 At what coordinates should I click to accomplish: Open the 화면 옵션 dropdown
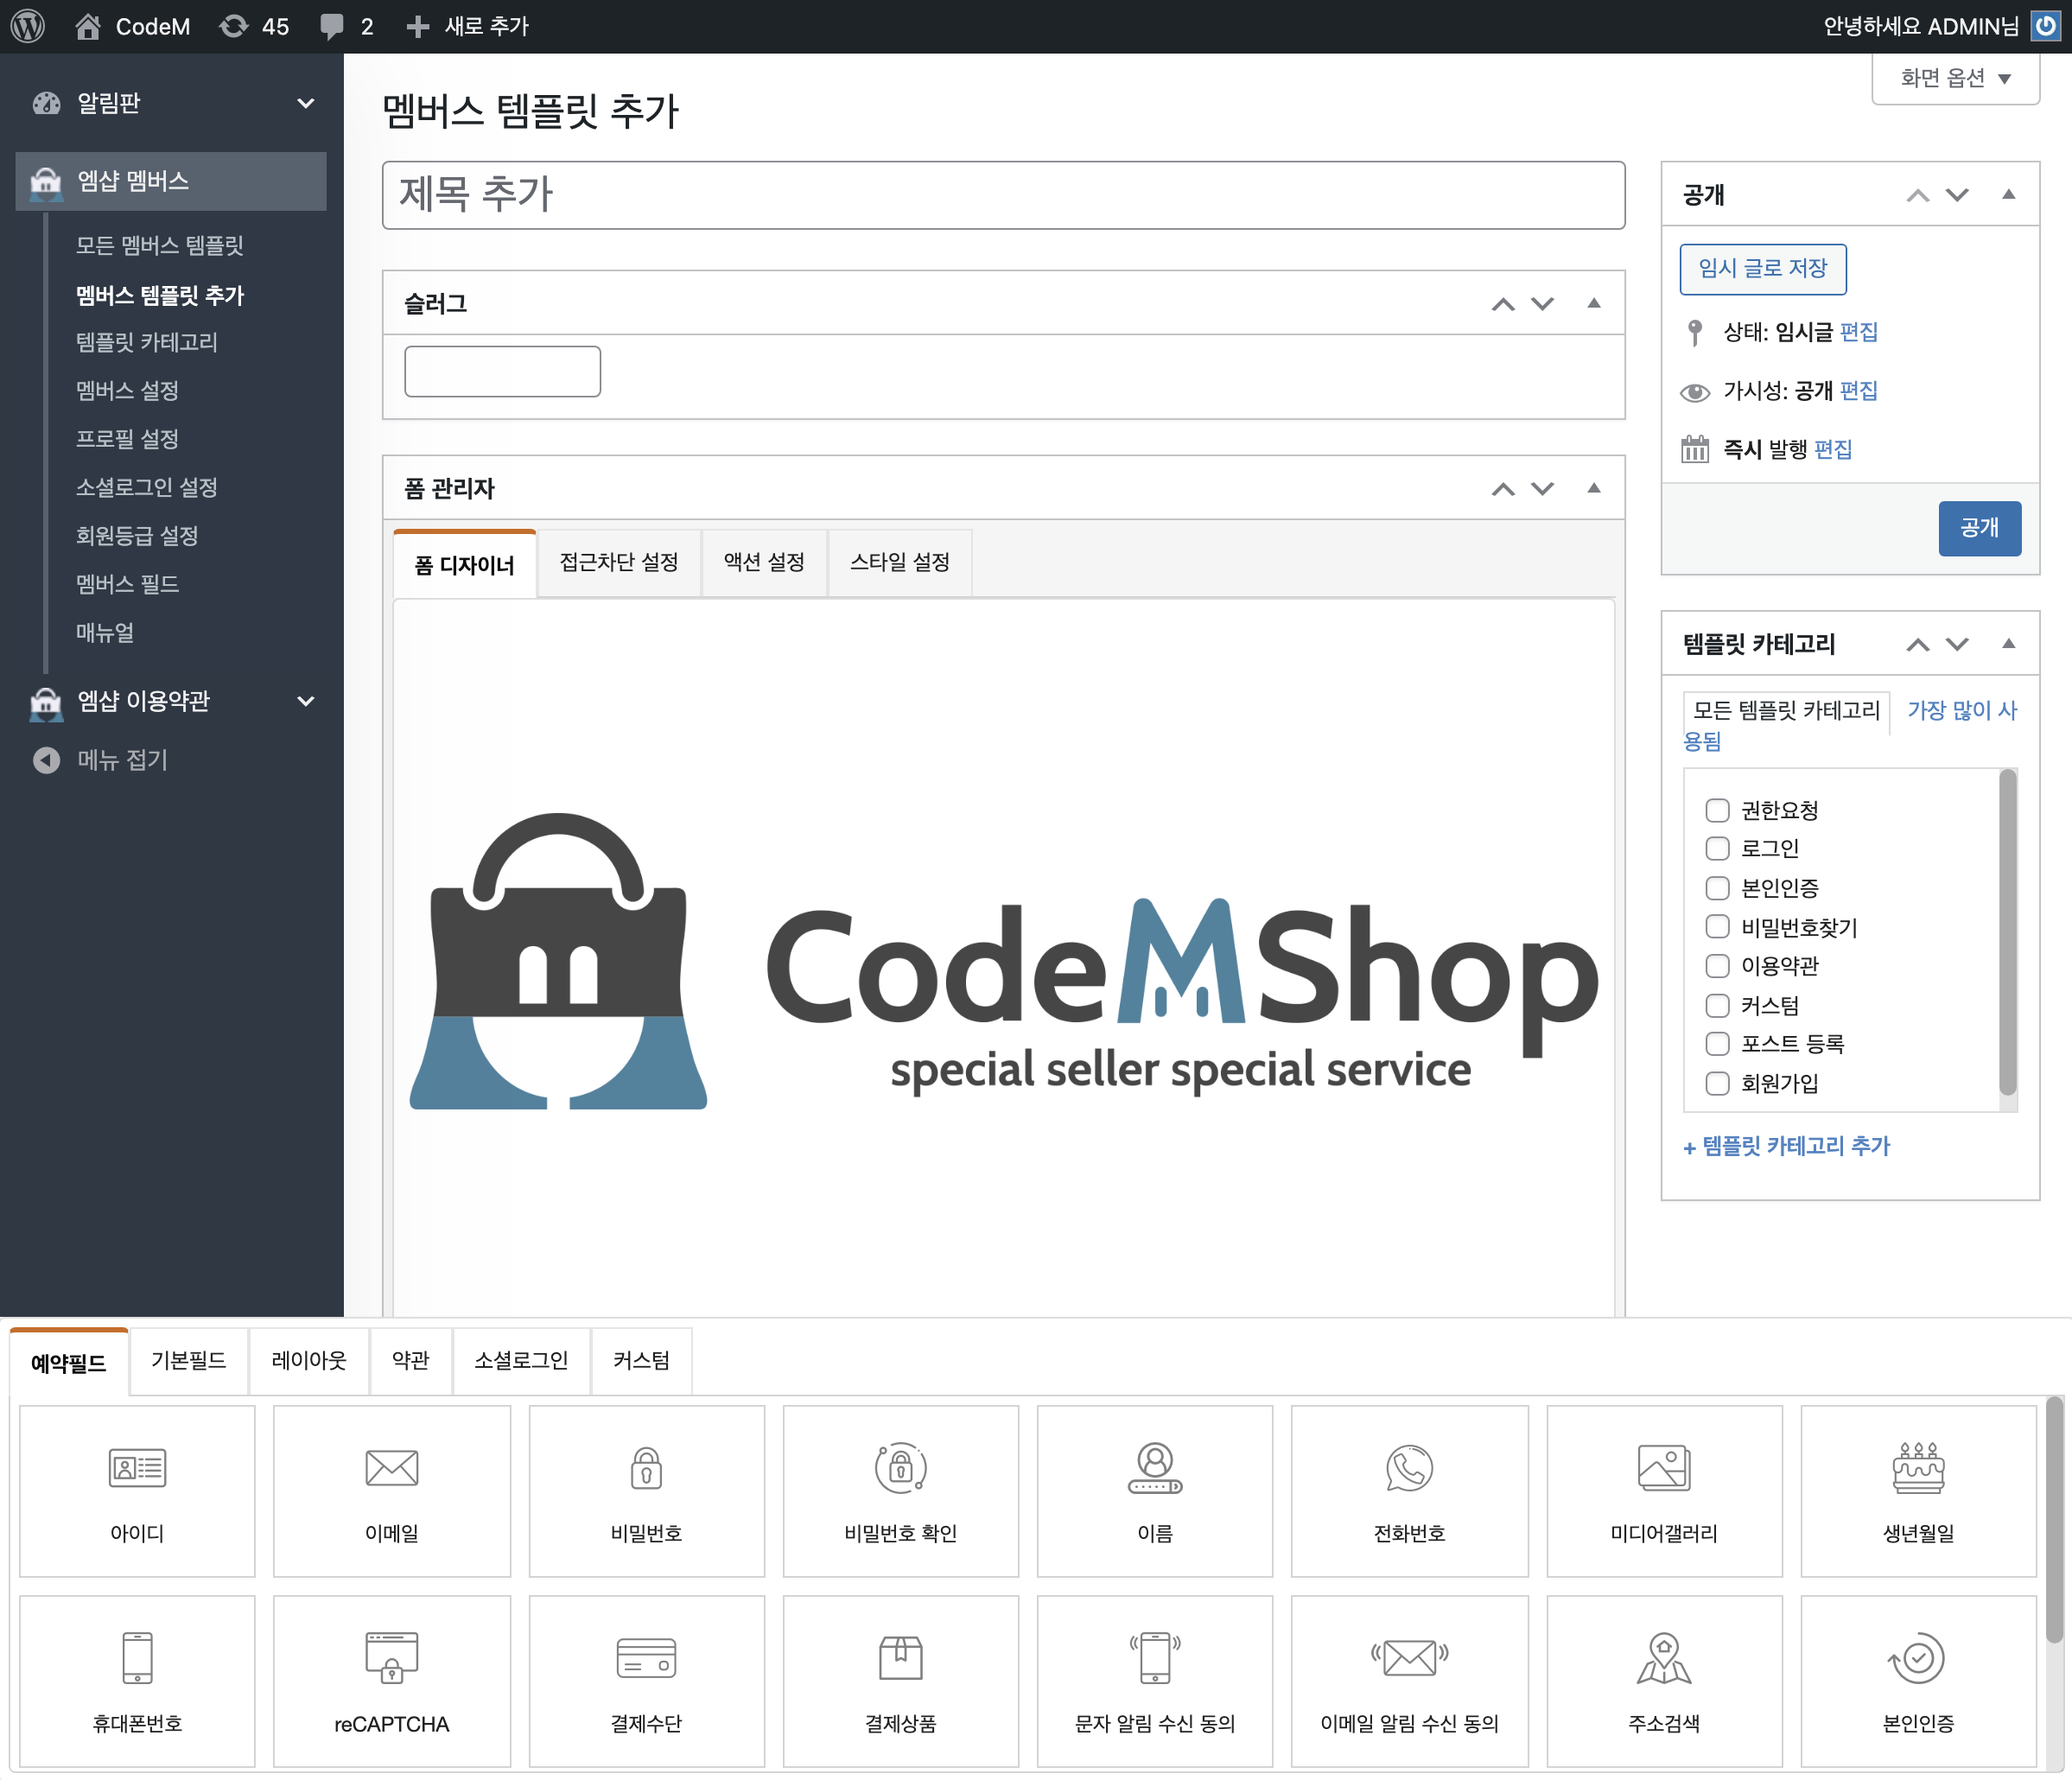1955,78
